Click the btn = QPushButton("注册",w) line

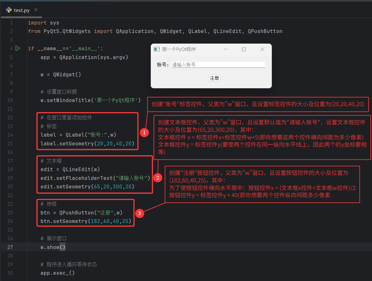[81, 213]
